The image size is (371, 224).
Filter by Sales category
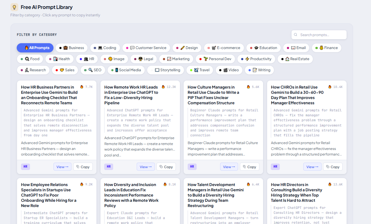[x=65, y=70]
